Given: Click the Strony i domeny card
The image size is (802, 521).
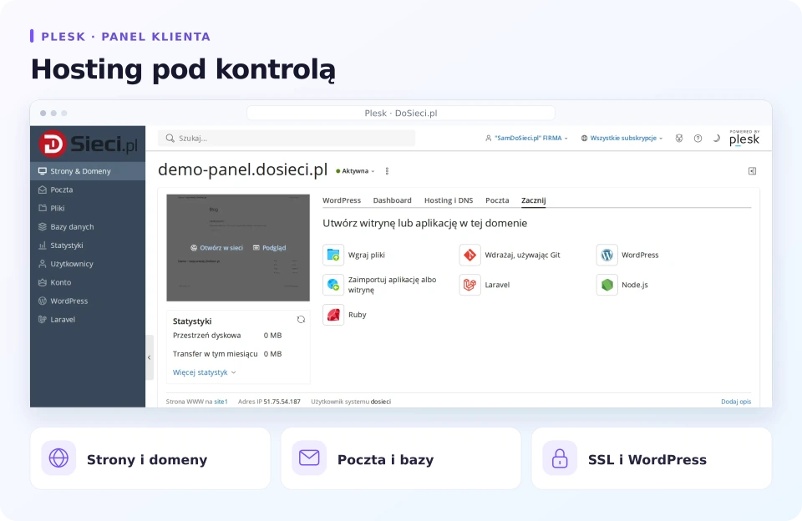Looking at the screenshot, I should (150, 458).
